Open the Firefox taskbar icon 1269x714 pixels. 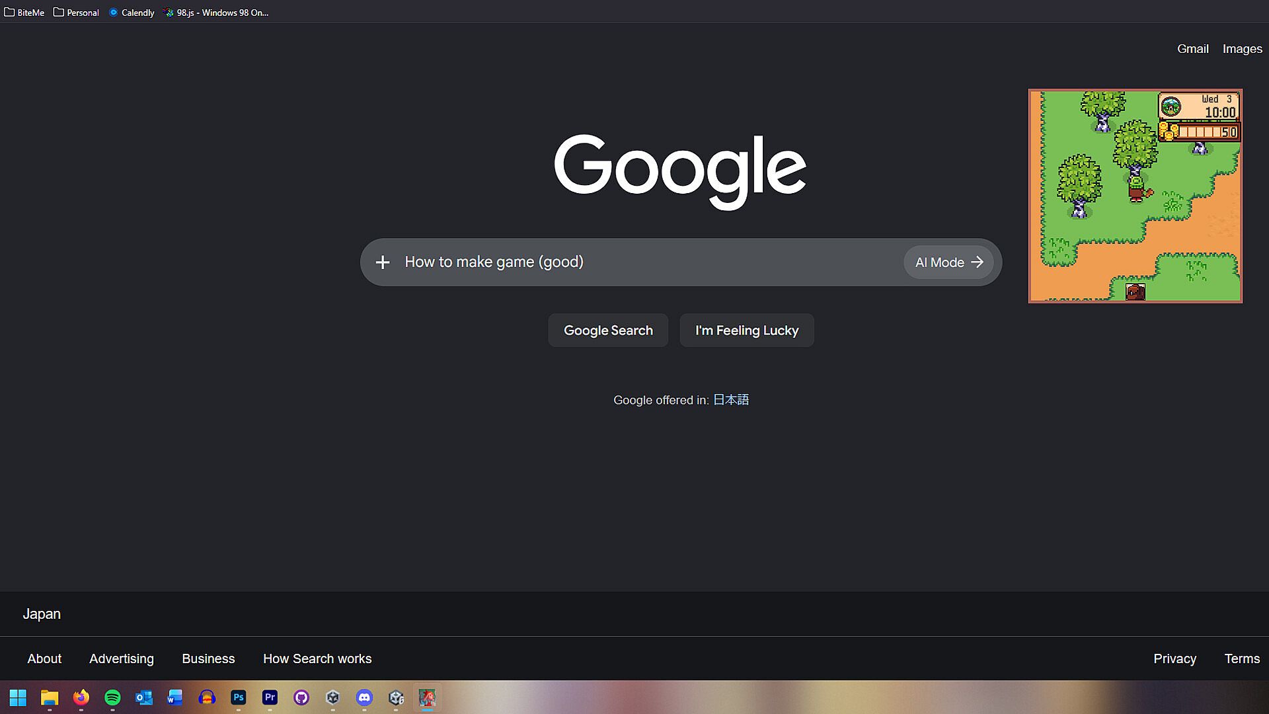pyautogui.click(x=81, y=697)
